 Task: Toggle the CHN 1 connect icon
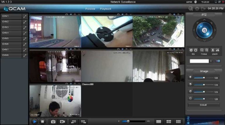coord(25,16)
